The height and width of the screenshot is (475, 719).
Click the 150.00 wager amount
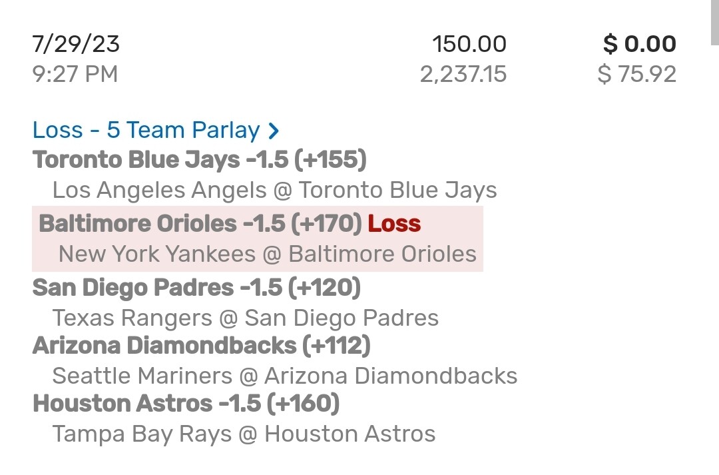pyautogui.click(x=469, y=44)
